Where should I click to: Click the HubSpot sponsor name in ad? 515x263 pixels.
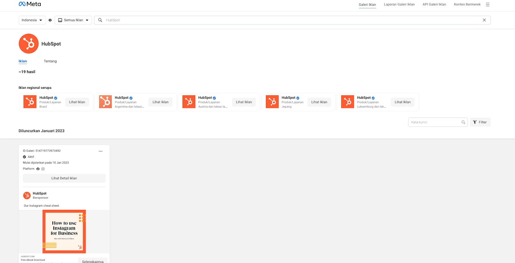pos(40,193)
